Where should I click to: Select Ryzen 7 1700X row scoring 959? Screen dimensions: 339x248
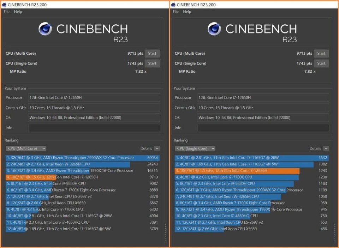pyautogui.click(x=252, y=203)
